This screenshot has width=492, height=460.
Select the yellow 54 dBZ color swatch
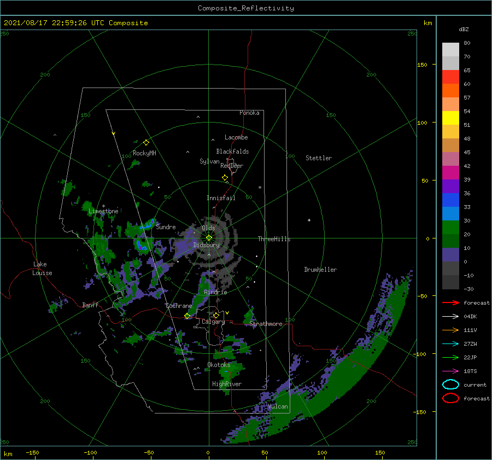pyautogui.click(x=450, y=118)
